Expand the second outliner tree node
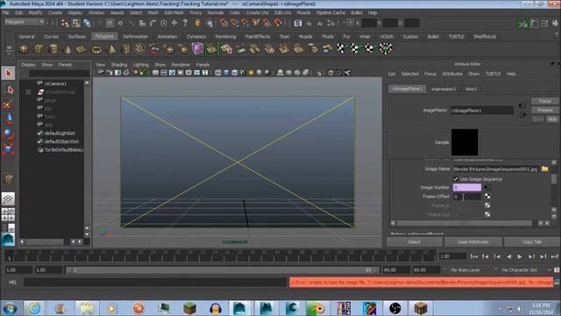This screenshot has height=316, width=561. click(28, 92)
